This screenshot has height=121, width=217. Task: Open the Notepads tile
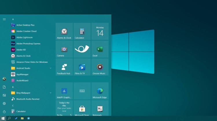pos(100,108)
